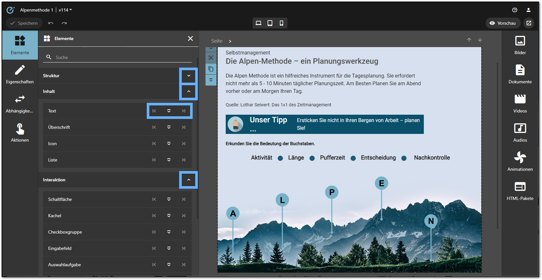
Task: Move element up with arrow
Action: (x=469, y=40)
